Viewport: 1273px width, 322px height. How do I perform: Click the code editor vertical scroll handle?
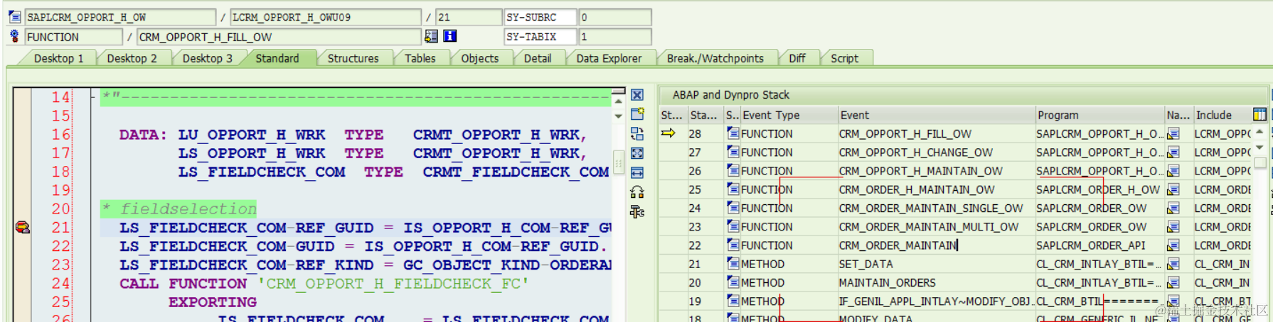click(x=619, y=164)
